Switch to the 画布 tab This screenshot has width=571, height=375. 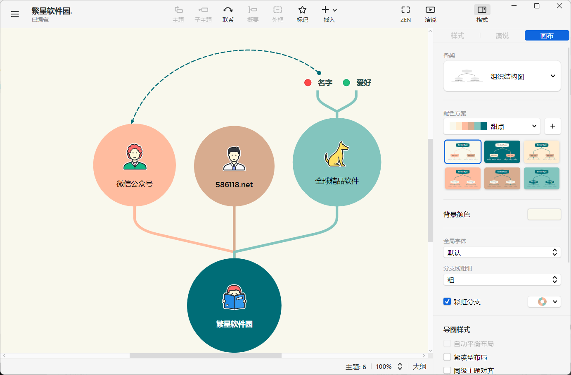pyautogui.click(x=547, y=36)
